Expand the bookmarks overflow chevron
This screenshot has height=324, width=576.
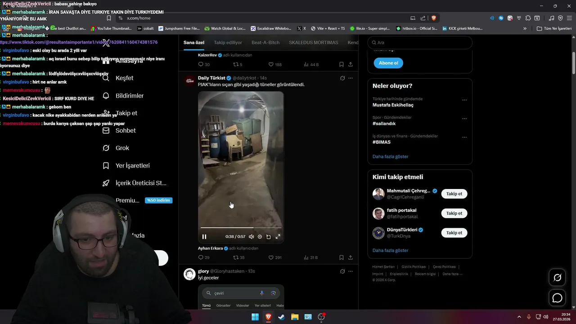tap(525, 28)
